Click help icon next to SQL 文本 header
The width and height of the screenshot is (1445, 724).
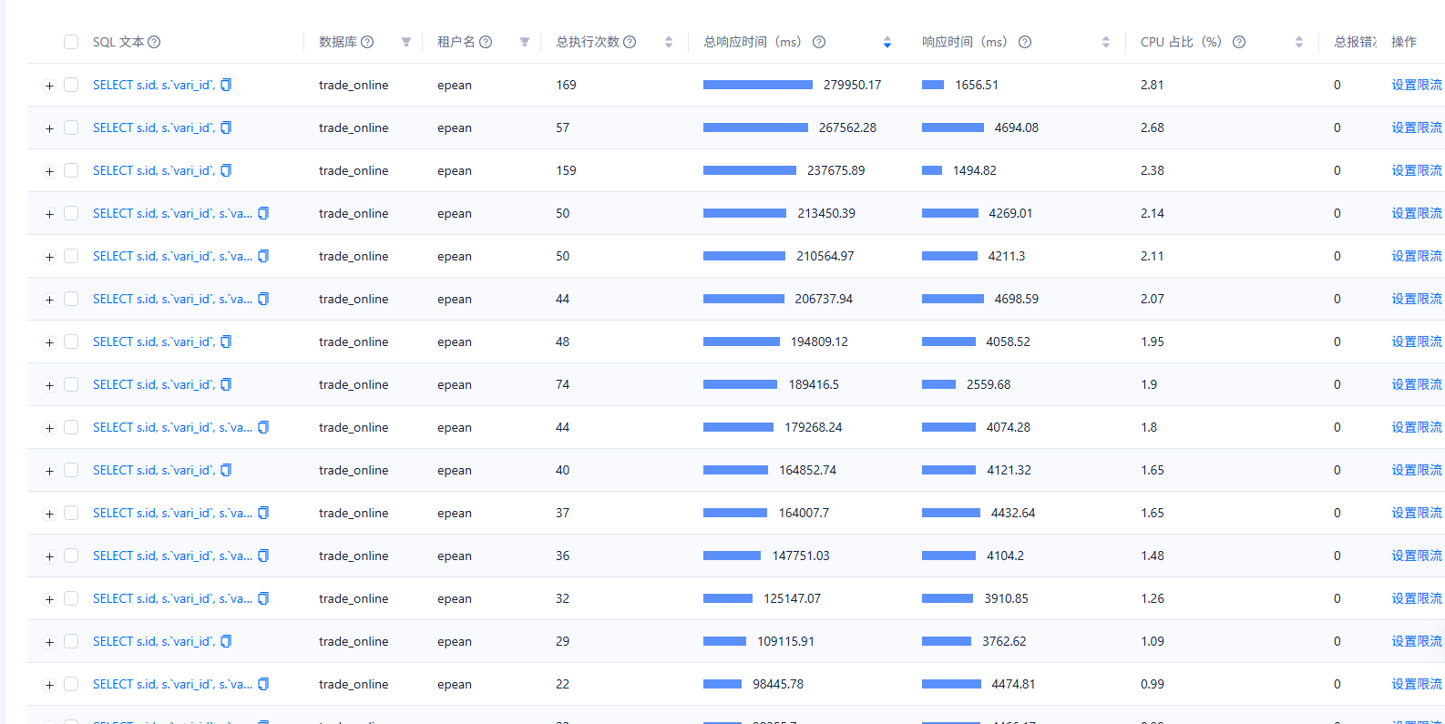[x=154, y=42]
